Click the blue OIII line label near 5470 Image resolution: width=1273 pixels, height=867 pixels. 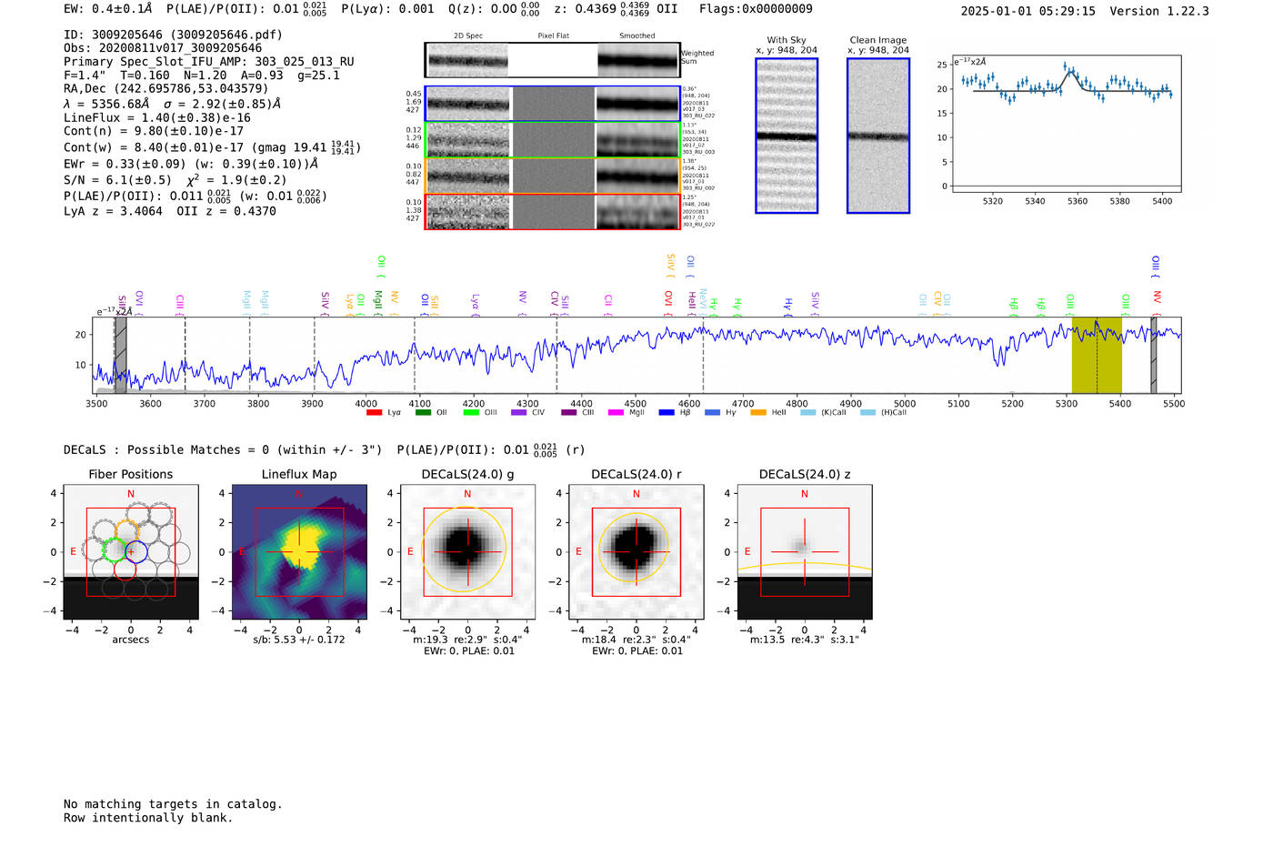pyautogui.click(x=1156, y=265)
